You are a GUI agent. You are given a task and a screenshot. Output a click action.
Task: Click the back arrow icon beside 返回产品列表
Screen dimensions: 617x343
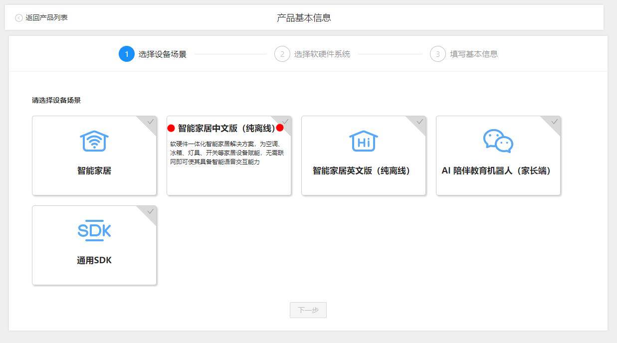[19, 18]
